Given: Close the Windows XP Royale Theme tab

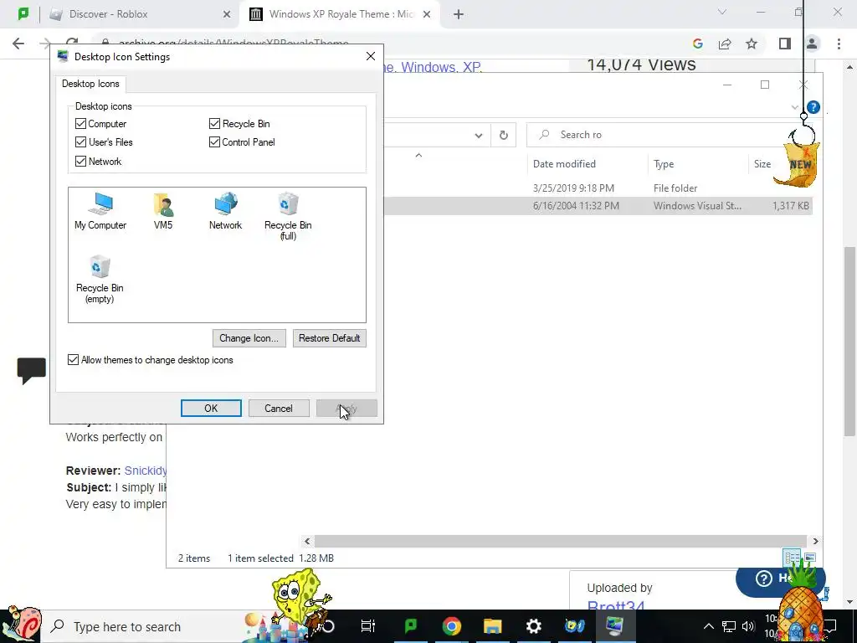Looking at the screenshot, I should [427, 14].
